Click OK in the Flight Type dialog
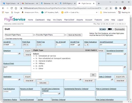 tap(93, 75)
